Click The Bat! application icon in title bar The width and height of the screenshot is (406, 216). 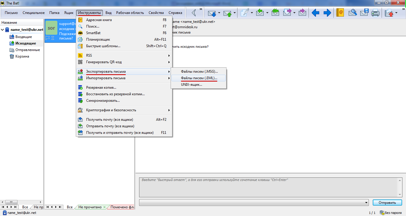pyautogui.click(x=2, y=3)
